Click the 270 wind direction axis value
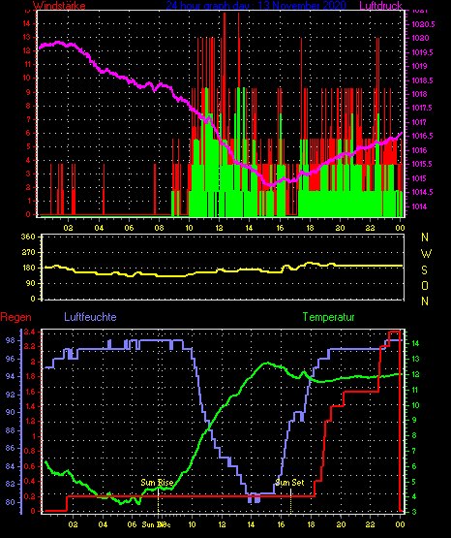The width and height of the screenshot is (451, 538). 28,253
